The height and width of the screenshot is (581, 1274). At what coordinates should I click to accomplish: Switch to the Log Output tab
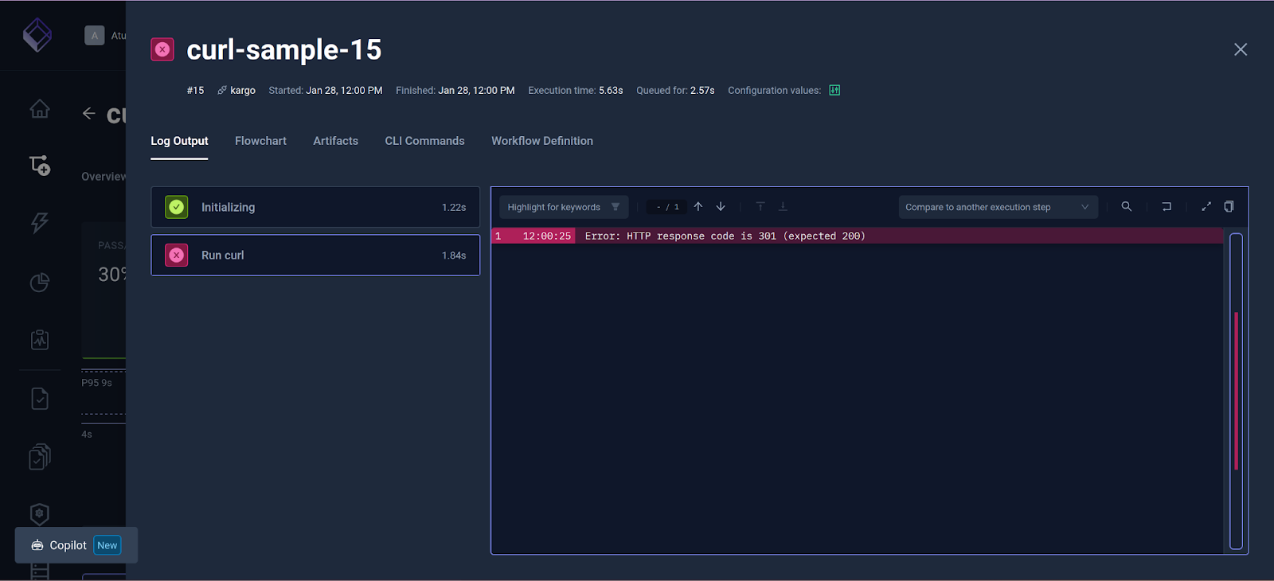179,141
